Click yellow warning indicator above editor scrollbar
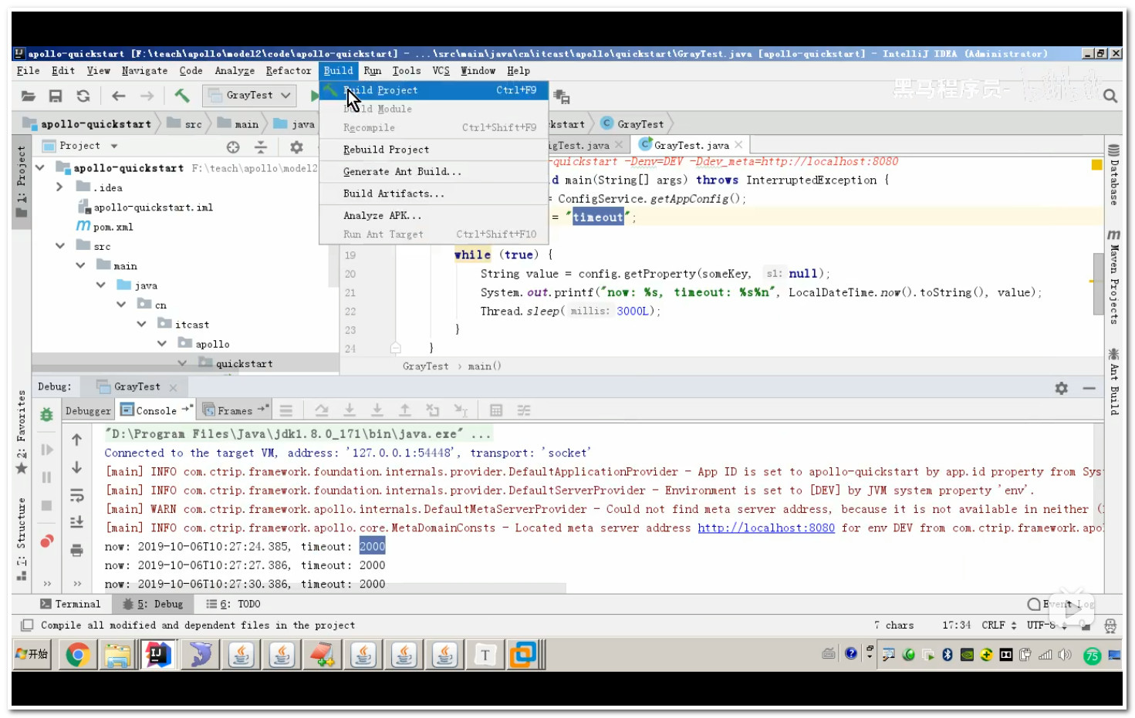This screenshot has height=718, width=1135. [1096, 164]
